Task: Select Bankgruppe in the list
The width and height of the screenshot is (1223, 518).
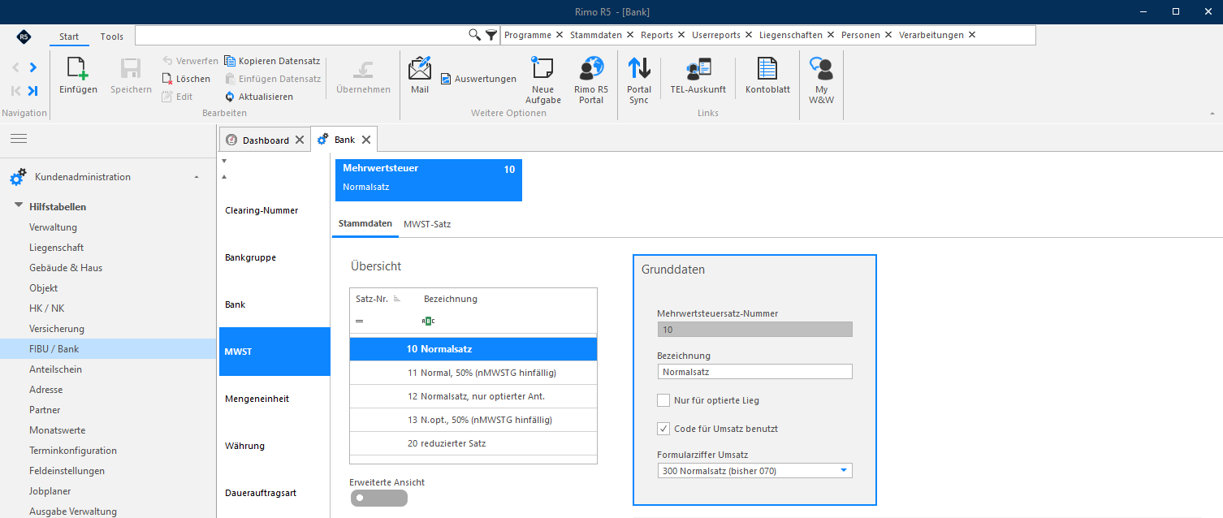Action: 274,257
